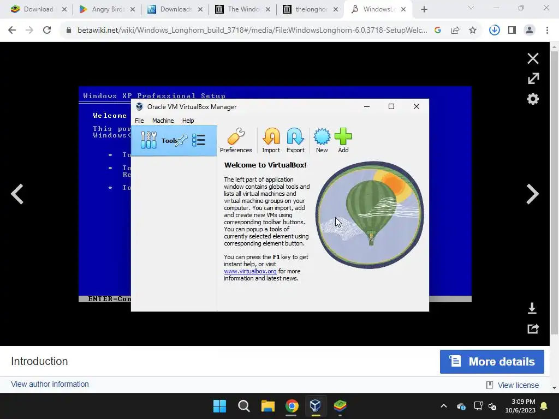
Task: Open Chrome profile avatar
Action: [x=530, y=31]
